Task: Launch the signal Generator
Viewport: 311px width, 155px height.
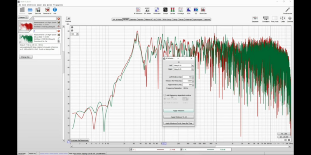Action: click(157, 10)
